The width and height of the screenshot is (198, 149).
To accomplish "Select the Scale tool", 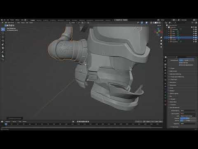I will [x=3, y=44].
